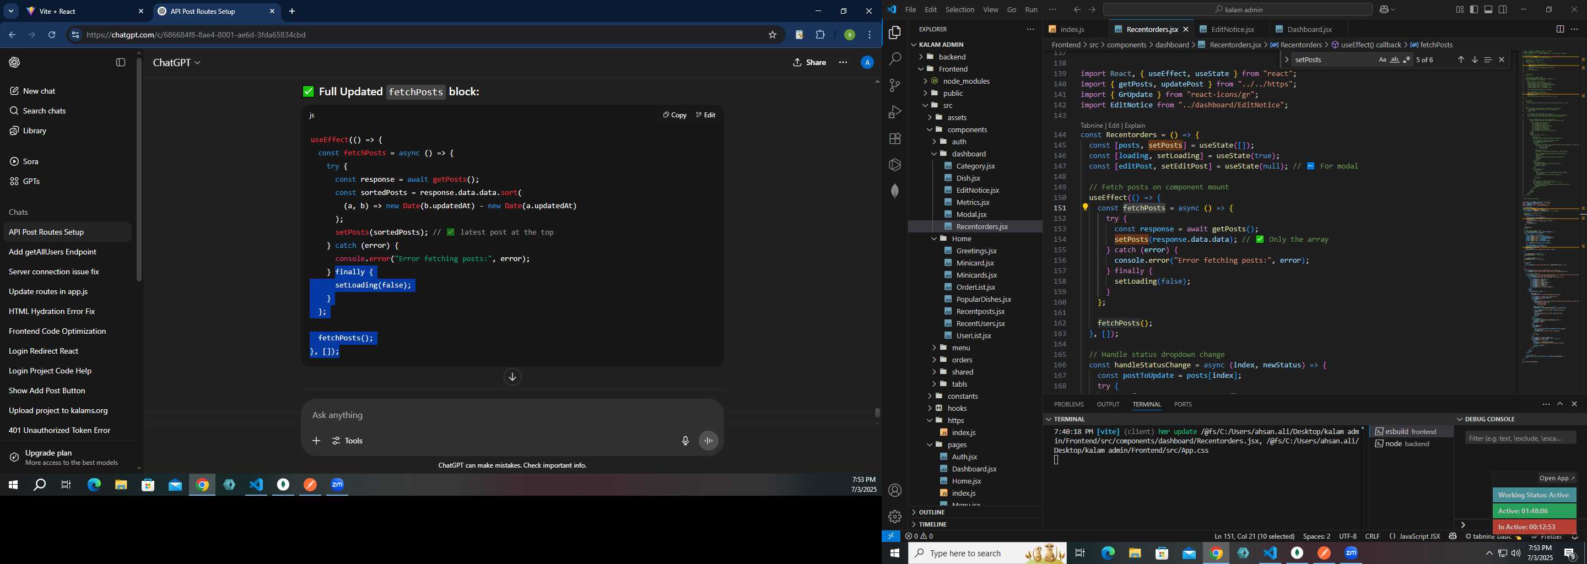Image resolution: width=1587 pixels, height=564 pixels.
Task: Click the Ask anything input field
Action: 512,415
